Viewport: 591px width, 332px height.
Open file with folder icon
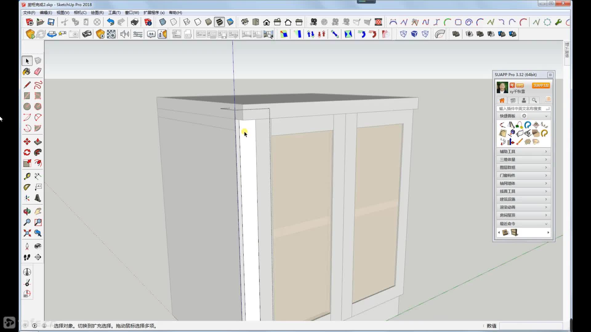point(40,22)
